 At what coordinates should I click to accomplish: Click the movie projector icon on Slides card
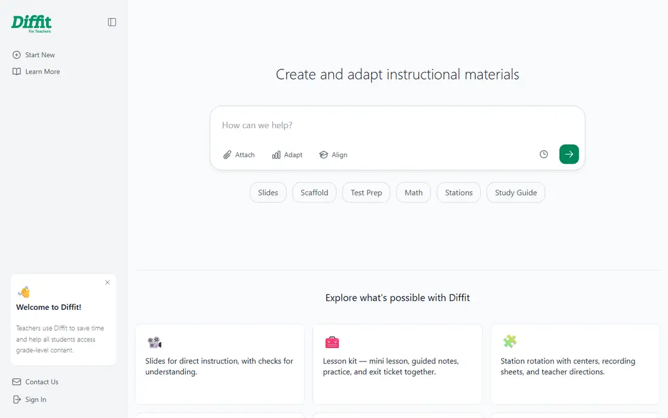click(x=155, y=342)
